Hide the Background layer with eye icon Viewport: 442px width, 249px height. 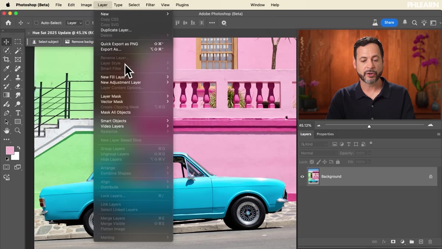click(302, 177)
